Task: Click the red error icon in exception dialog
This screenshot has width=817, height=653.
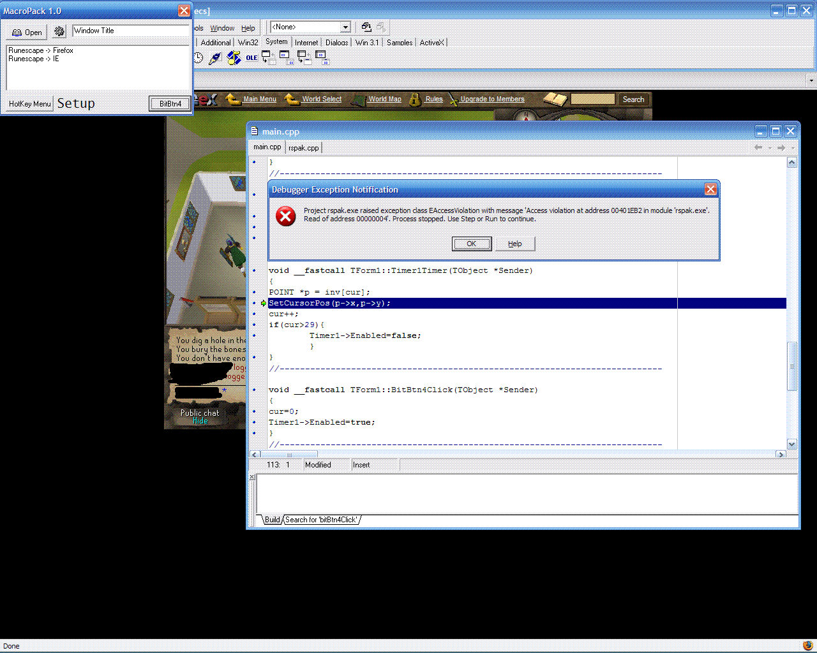Action: click(285, 216)
